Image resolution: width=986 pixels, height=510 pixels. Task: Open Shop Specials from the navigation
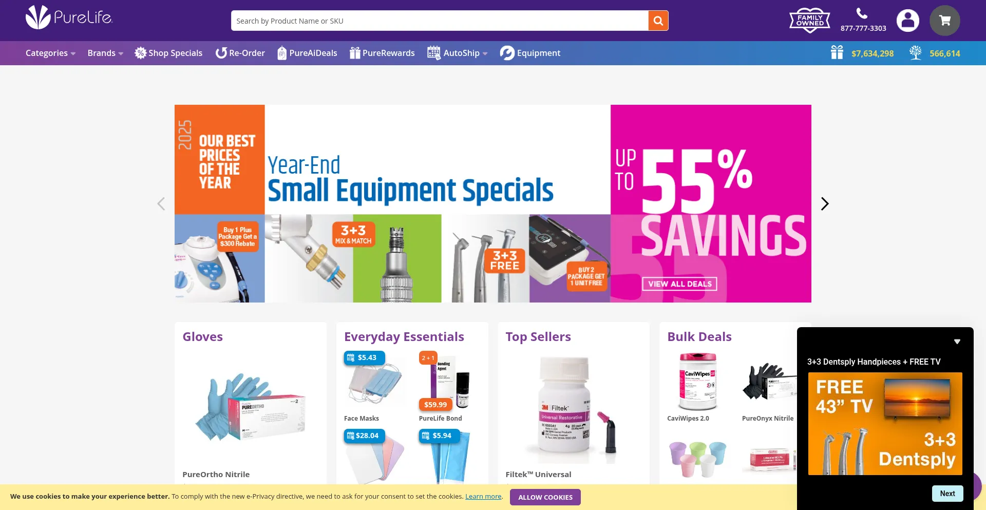168,53
